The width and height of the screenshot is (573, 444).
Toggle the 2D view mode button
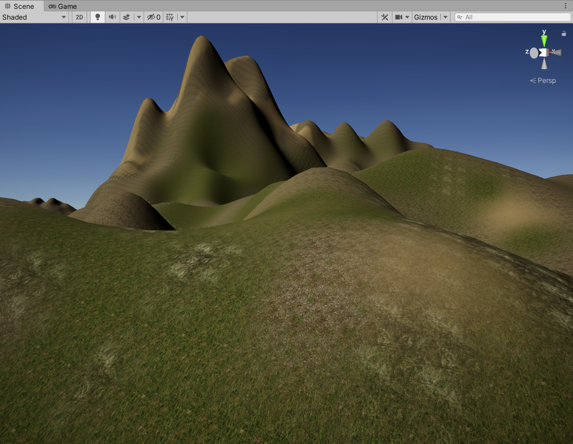click(79, 17)
